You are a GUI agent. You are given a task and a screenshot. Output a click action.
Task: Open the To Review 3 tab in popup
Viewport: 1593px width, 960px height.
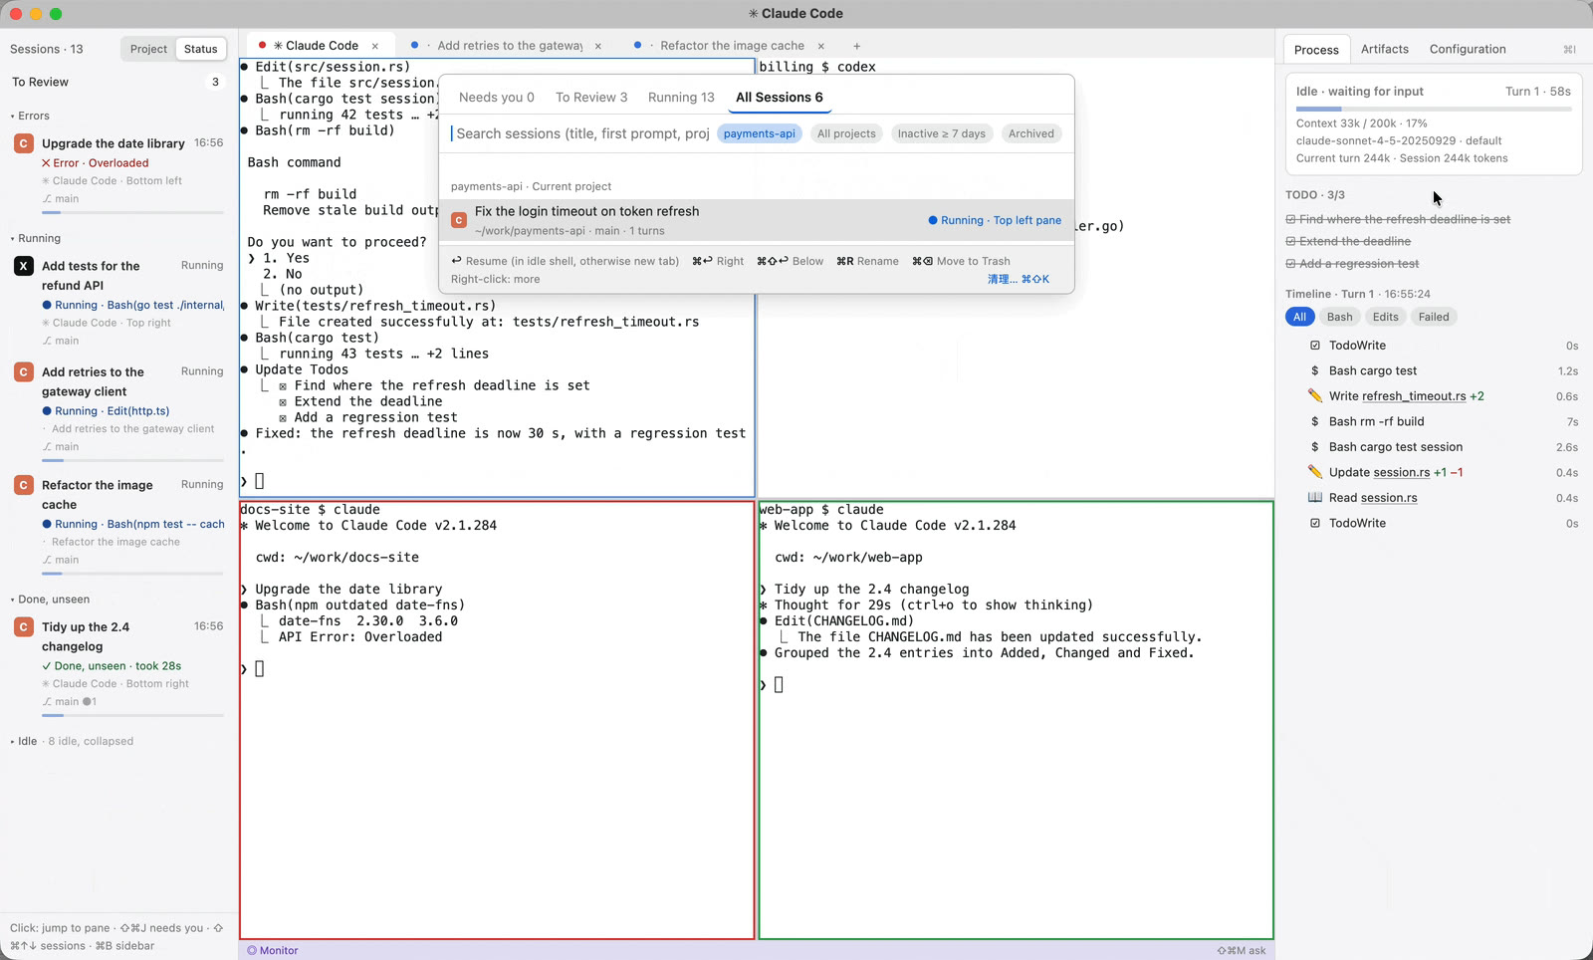tap(591, 98)
